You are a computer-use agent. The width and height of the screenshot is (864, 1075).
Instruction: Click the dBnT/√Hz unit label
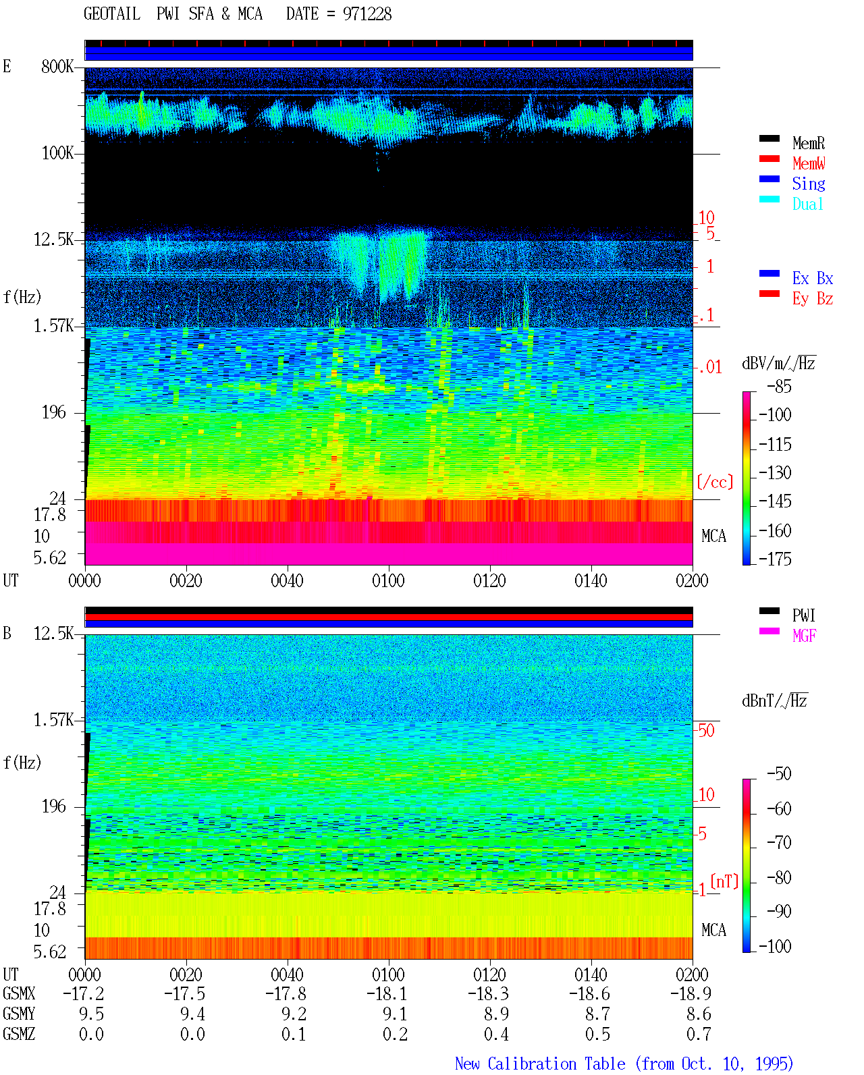click(x=775, y=700)
